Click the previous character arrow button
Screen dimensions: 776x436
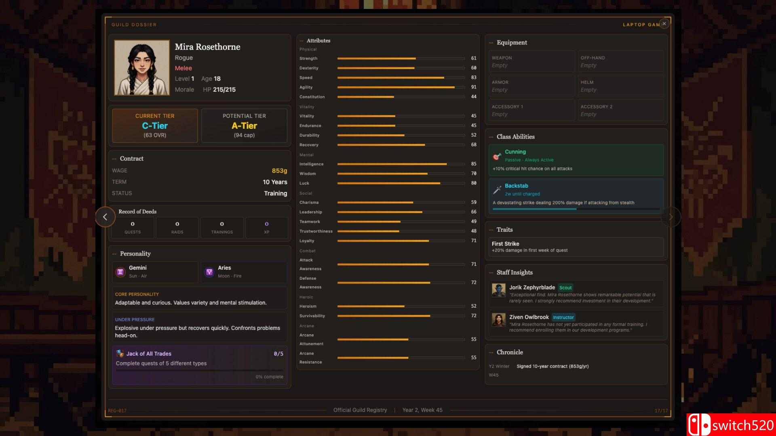105,217
